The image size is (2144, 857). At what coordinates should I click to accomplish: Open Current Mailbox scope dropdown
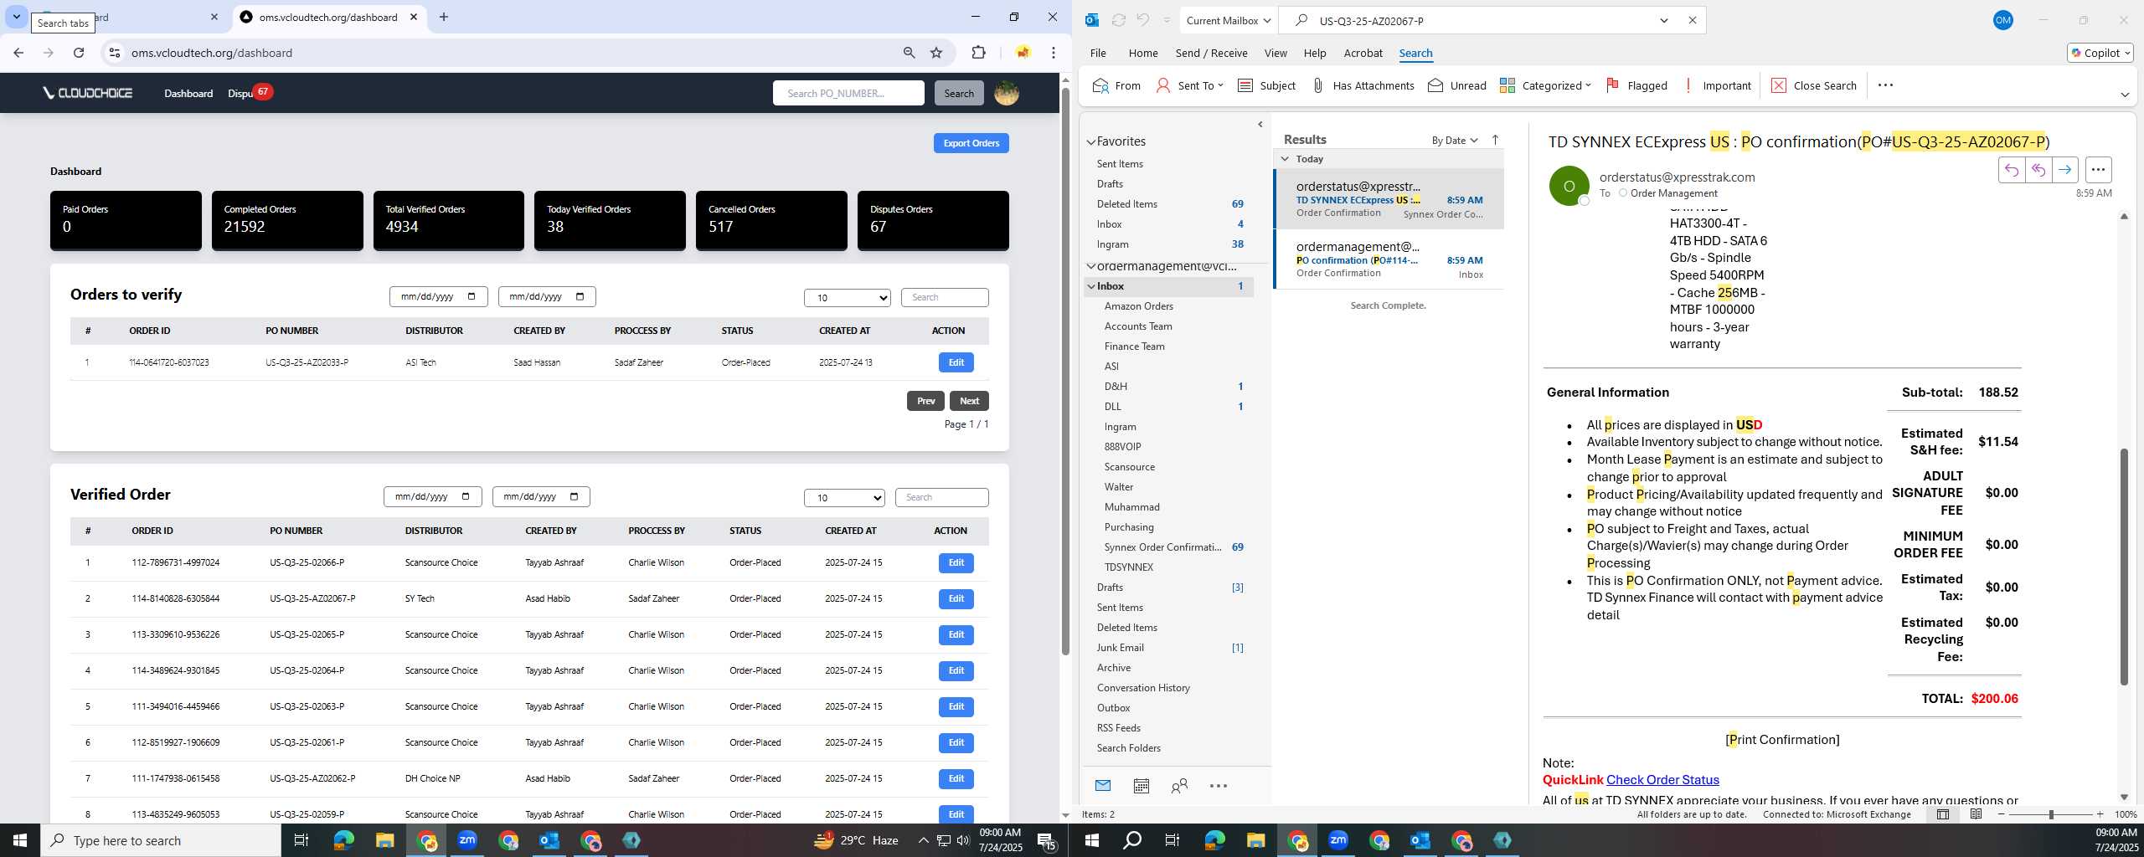click(1229, 20)
